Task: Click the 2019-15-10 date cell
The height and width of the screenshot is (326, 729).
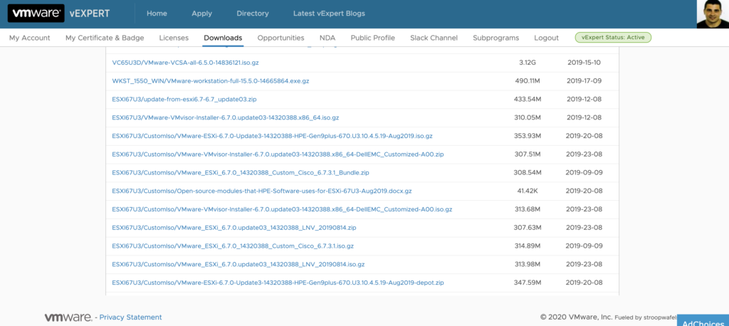Action: (584, 63)
